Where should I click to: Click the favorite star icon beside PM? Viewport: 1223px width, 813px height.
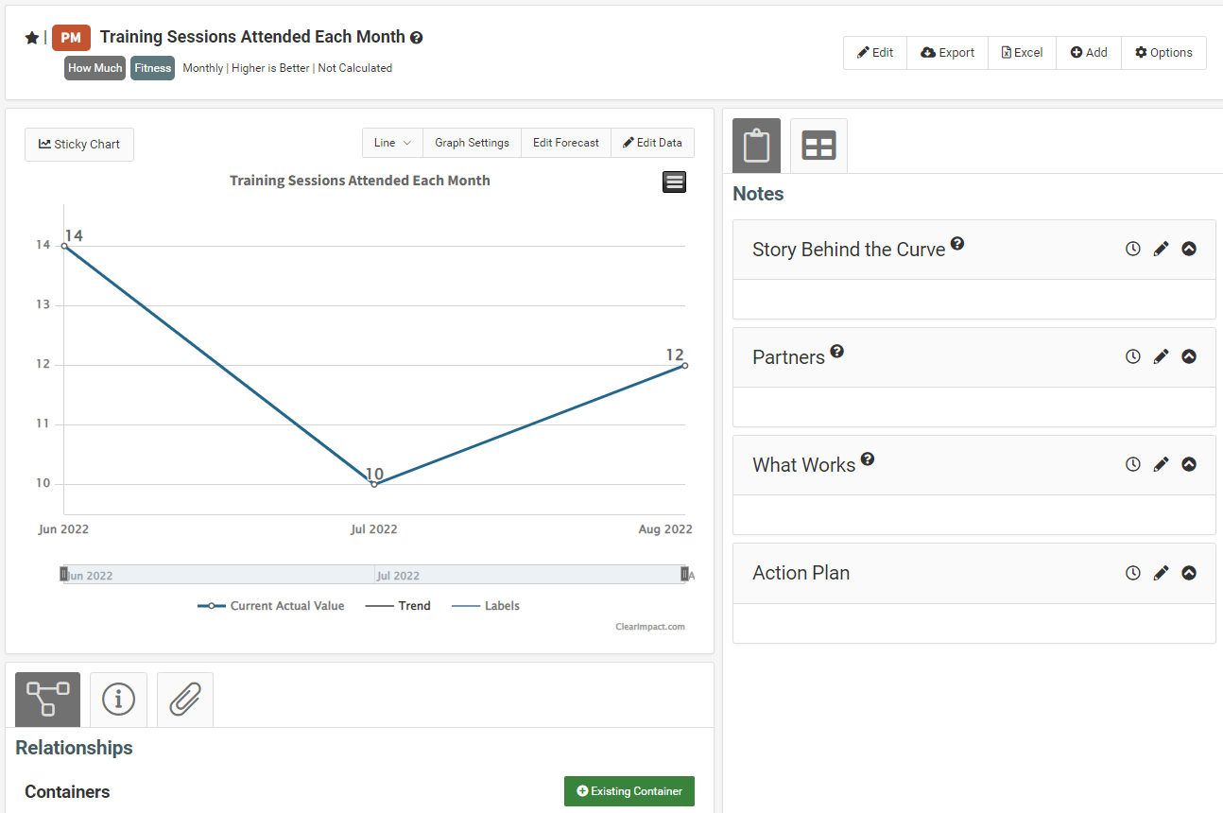tap(31, 38)
